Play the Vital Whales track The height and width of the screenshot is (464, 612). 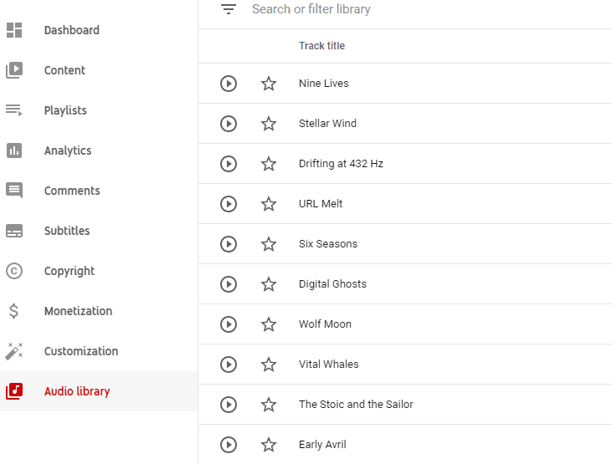[x=229, y=365]
